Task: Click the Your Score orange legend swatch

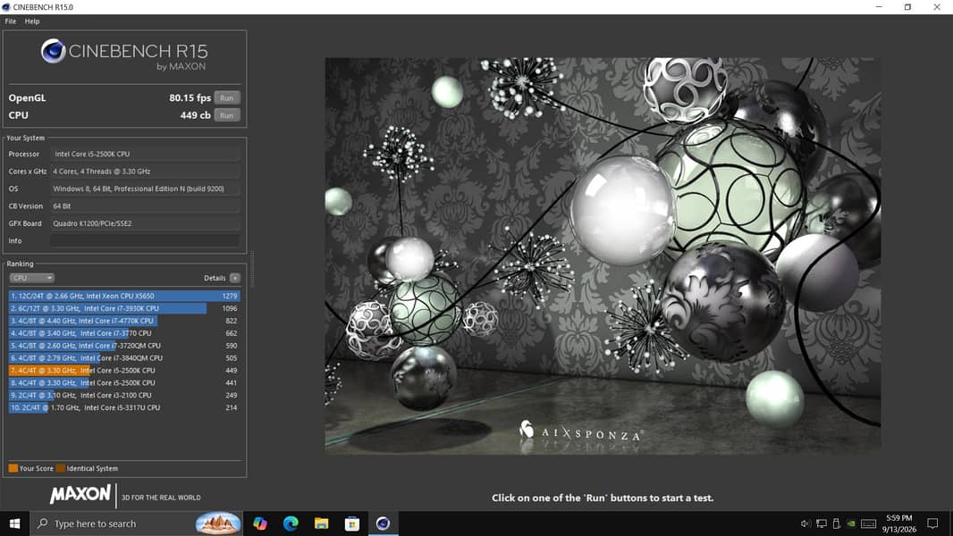Action: click(x=13, y=468)
